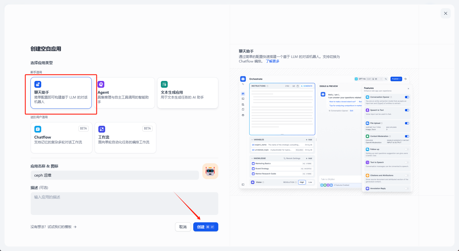Click the 创建空白应用 heading
Image resolution: width=459 pixels, height=251 pixels.
click(46, 49)
